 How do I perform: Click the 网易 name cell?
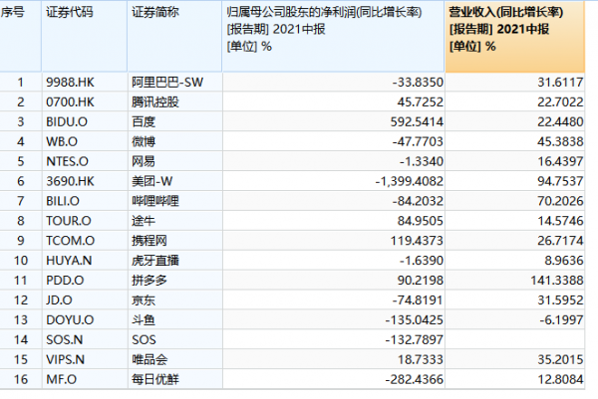pyautogui.click(x=175, y=161)
